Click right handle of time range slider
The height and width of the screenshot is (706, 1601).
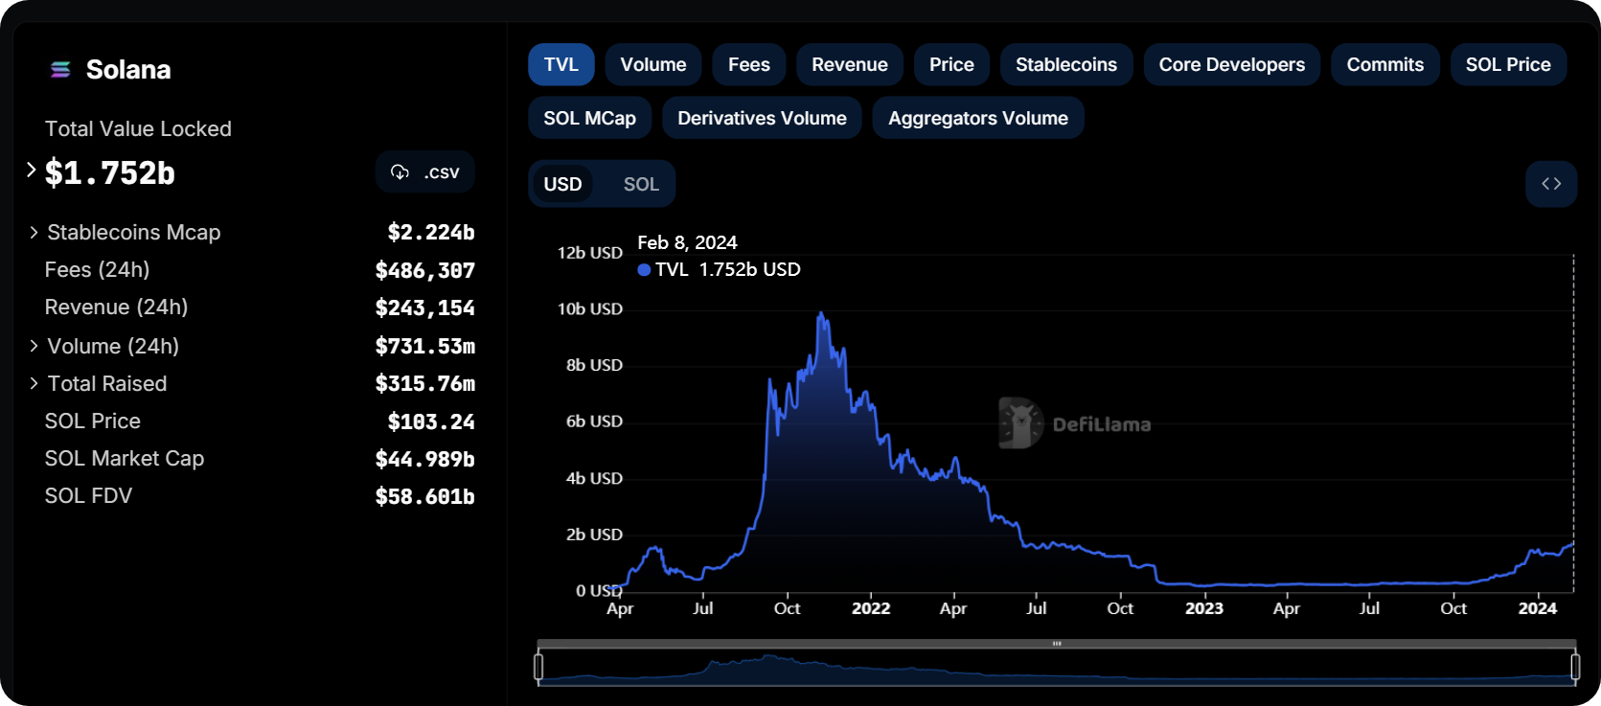tap(1575, 667)
